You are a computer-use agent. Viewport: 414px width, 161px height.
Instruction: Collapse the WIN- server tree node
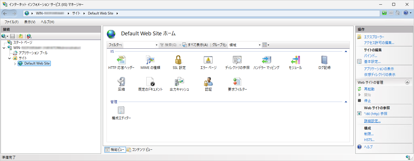tap(4, 48)
